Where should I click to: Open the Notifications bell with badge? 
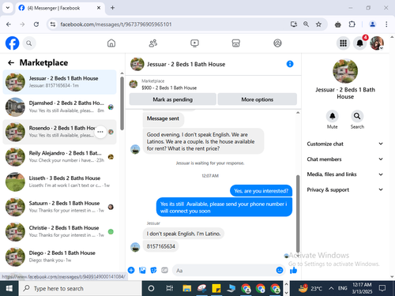pos(360,43)
